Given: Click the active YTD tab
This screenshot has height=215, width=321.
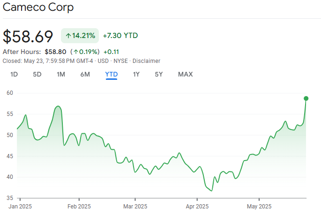Looking at the screenshot, I should [112, 74].
